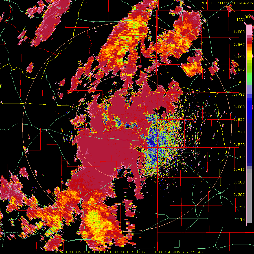Click the pink top segment of the color bar
Screen dimensions: 254x254
[x=249, y=30]
